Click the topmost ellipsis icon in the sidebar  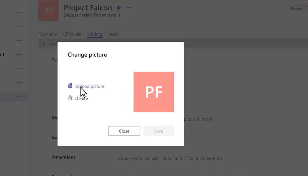19,13
